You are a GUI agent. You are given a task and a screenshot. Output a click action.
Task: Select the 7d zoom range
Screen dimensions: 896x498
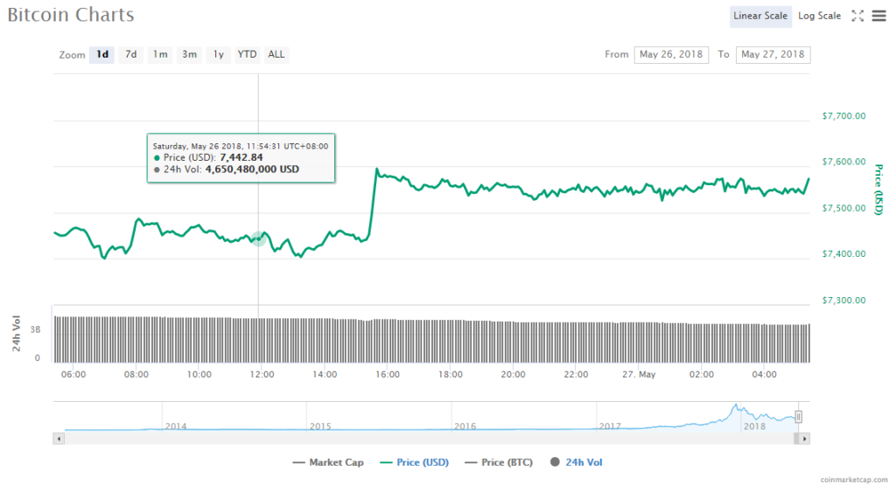(x=130, y=54)
